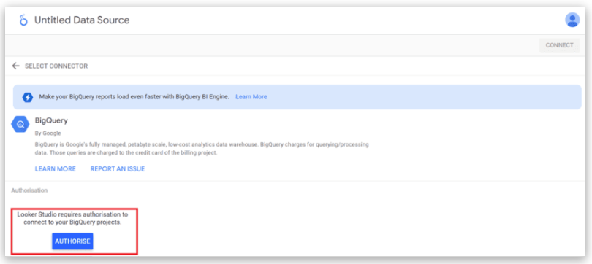The width and height of the screenshot is (592, 264).
Task: Click the AUTHORISE button
Action: coord(72,241)
